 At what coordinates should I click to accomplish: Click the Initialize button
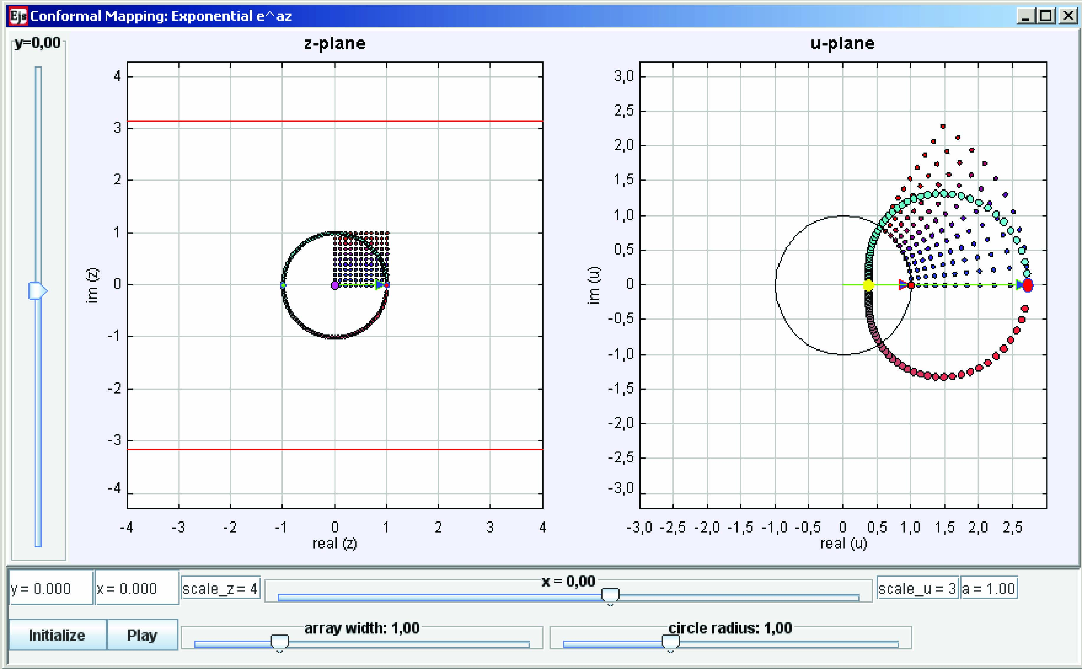pyautogui.click(x=58, y=634)
